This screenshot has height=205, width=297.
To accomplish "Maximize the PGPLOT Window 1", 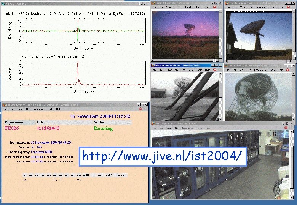I will pos(145,3).
